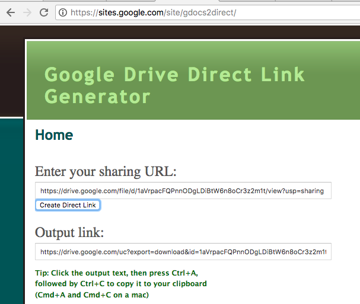Click the teal sidebar on the left
This screenshot has width=360, height=304.
click(12, 207)
